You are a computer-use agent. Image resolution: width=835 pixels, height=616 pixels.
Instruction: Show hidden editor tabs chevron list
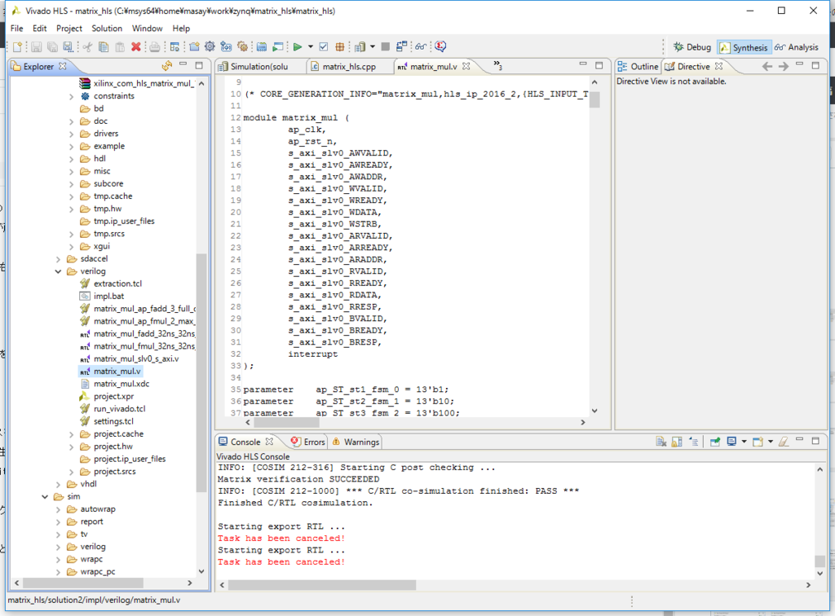click(x=497, y=65)
